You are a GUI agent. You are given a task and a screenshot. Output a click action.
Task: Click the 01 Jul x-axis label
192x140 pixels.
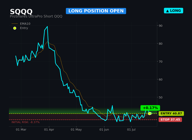click(131, 130)
